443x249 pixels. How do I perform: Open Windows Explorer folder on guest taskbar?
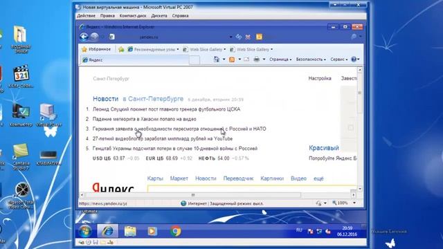(x=130, y=231)
